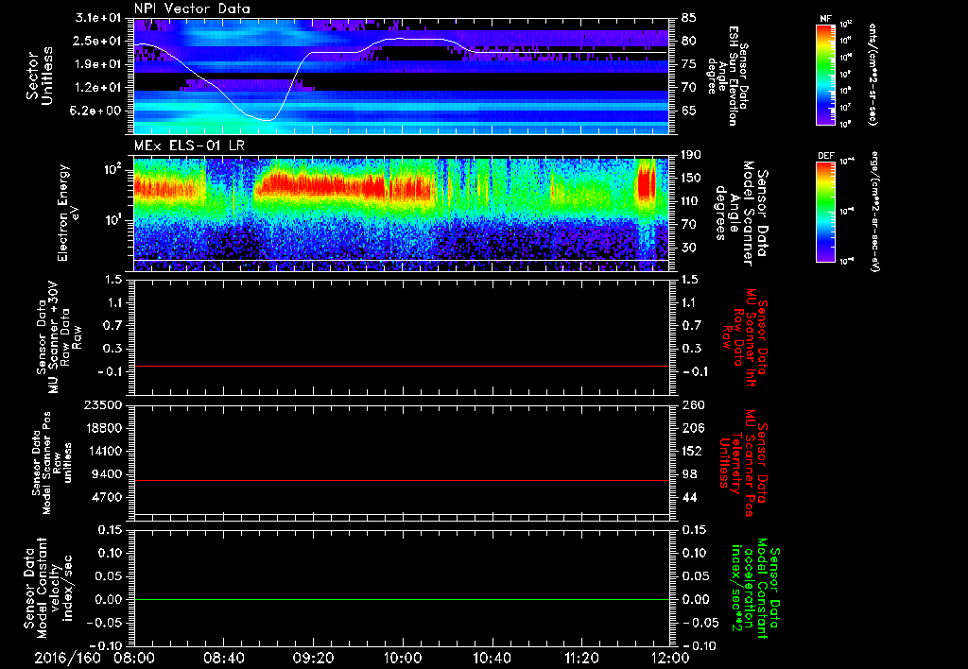
Task: Click the 3.1e+01 sector tick value
Action: tap(99, 17)
